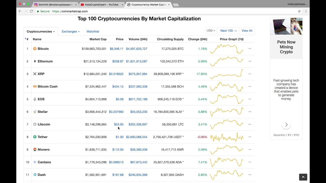The image size is (326, 183).
Task: Sort by Change (24h) column header
Action: (x=198, y=39)
